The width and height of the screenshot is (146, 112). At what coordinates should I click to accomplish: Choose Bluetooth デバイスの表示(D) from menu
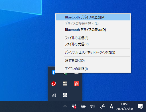(x=93, y=30)
